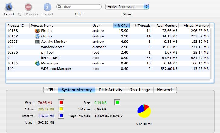The width and height of the screenshot is (220, 133).
Task: Click the VM size 6.96 GB value
Action: coord(100,109)
